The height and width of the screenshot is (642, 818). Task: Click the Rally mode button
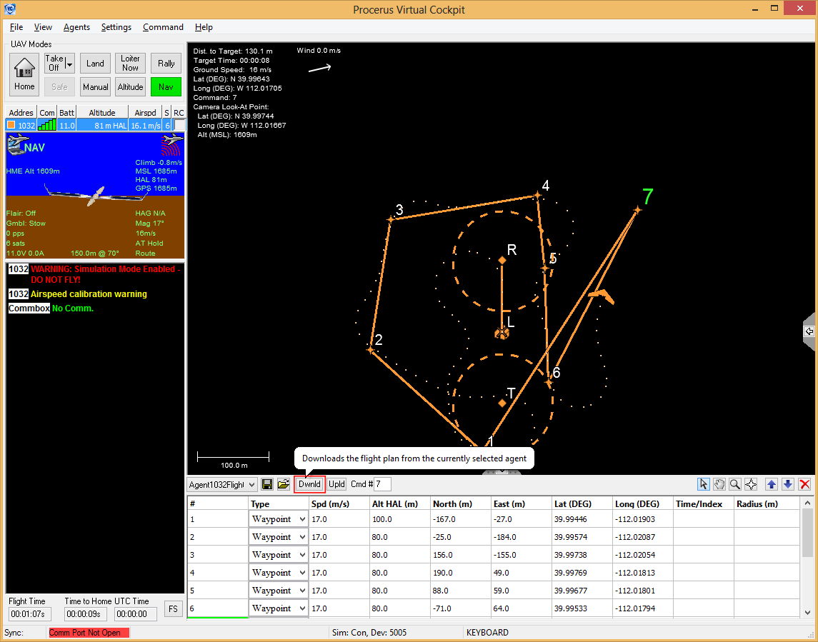click(166, 64)
